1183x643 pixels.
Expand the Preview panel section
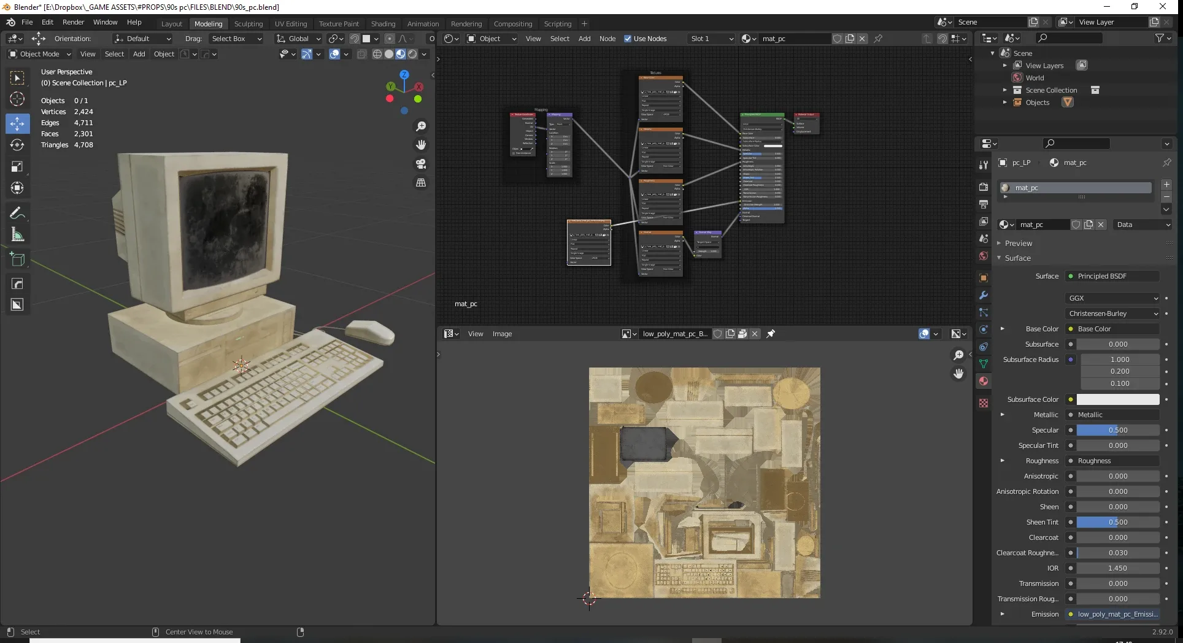[x=1018, y=243]
